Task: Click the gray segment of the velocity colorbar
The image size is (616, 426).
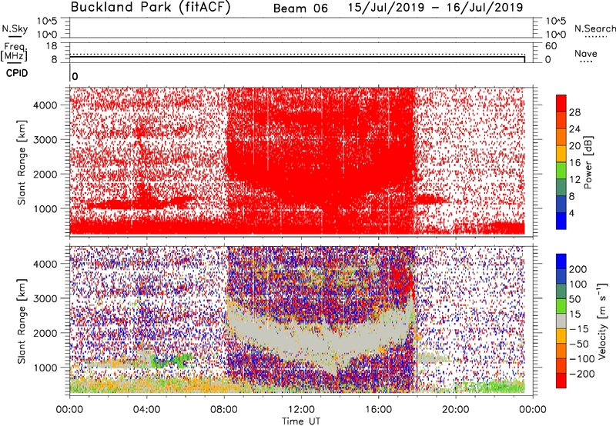Action: coord(561,321)
